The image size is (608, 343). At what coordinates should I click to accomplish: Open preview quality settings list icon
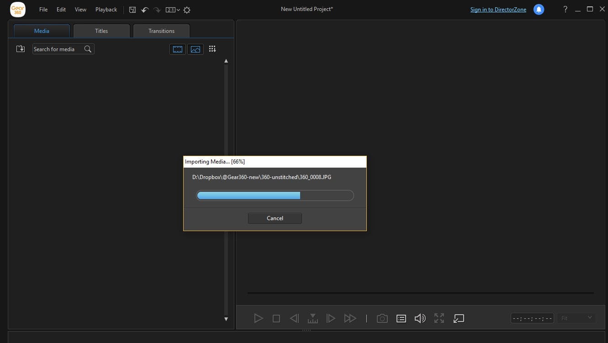click(401, 318)
